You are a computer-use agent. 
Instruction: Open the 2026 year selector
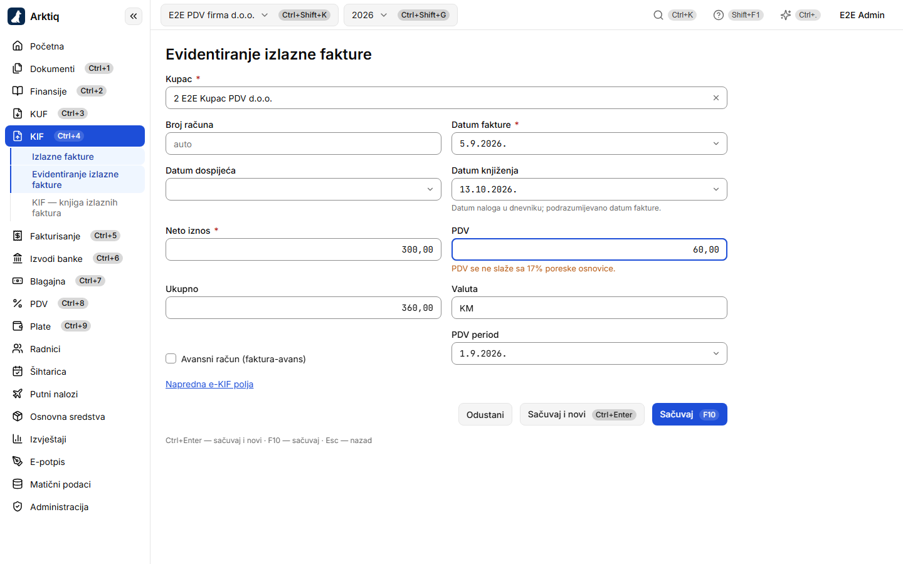pos(401,15)
